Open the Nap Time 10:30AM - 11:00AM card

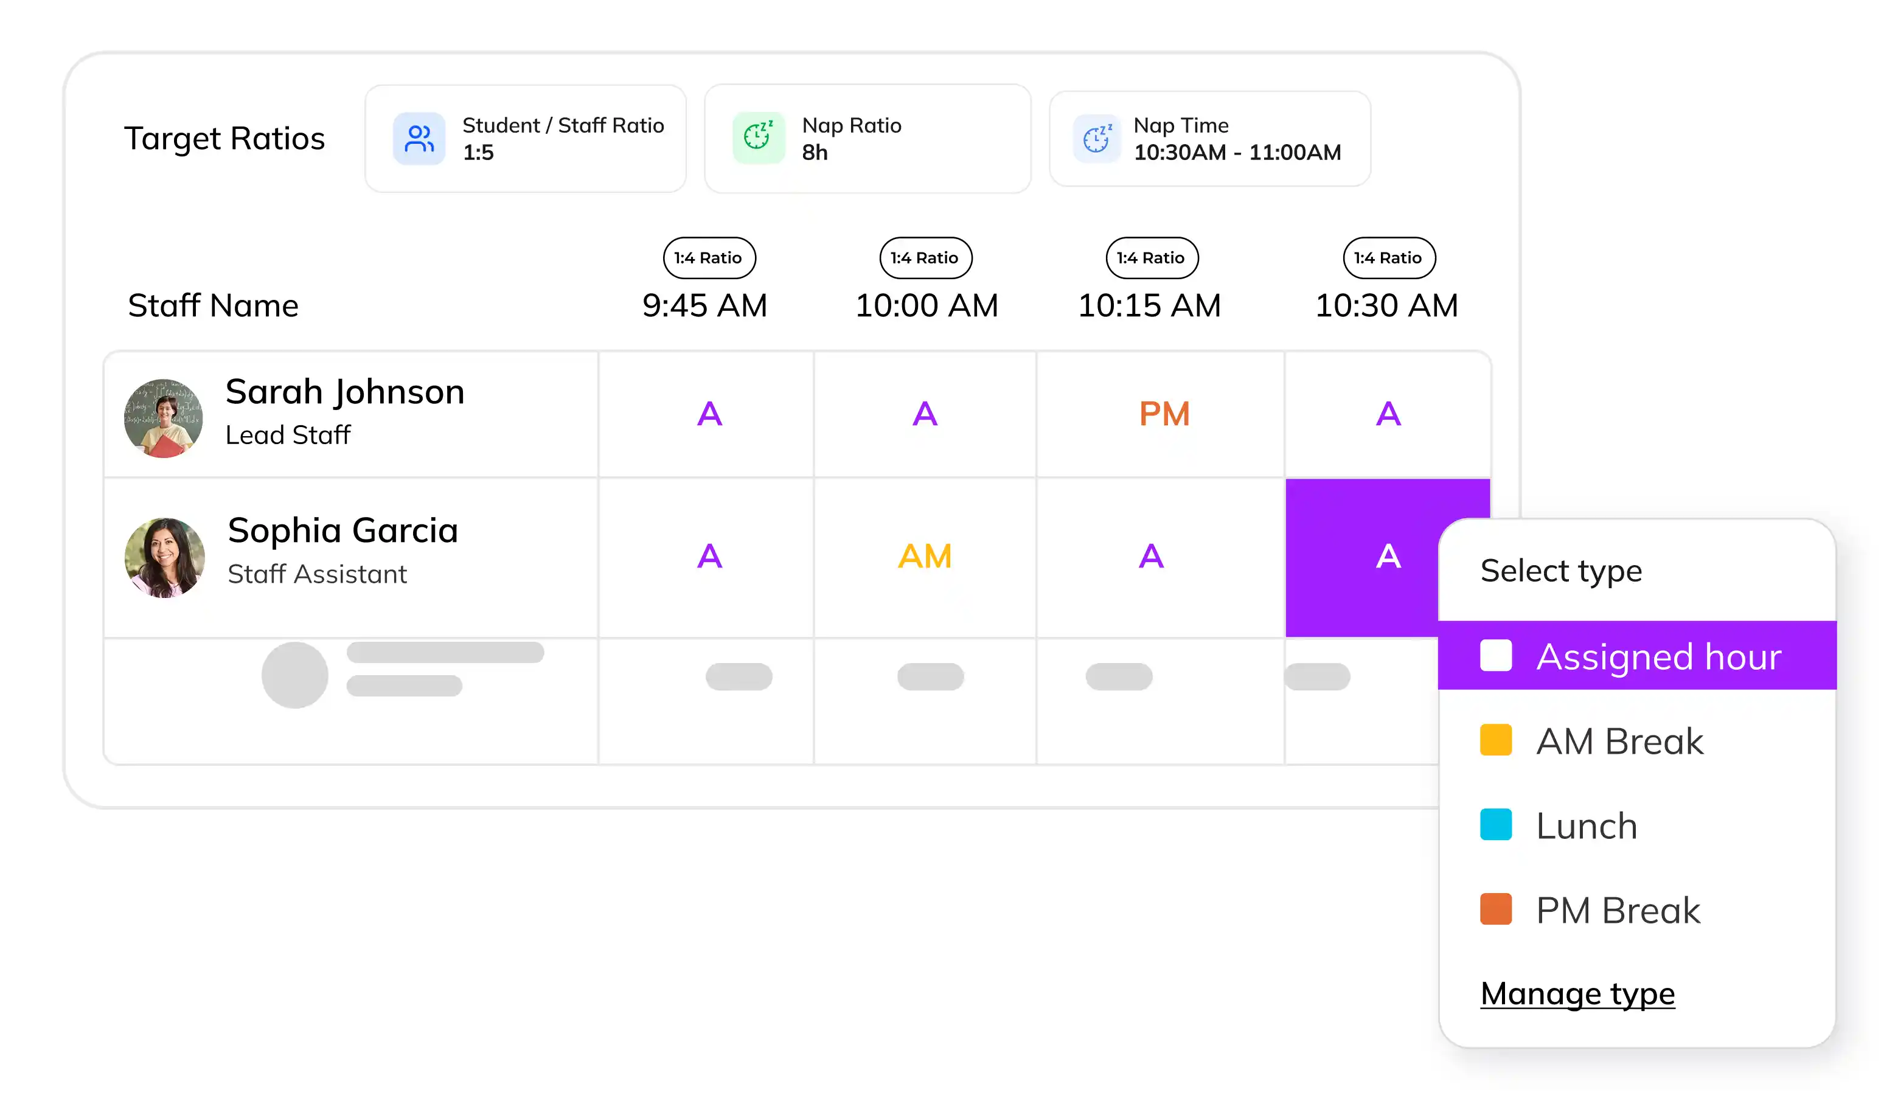coord(1209,139)
